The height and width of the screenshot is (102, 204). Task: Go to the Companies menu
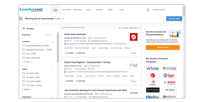[77, 10]
